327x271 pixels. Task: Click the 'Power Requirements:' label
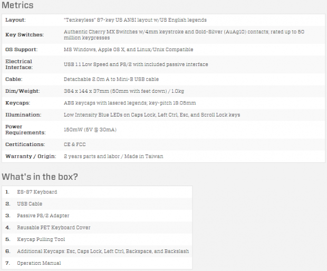tap(25, 130)
